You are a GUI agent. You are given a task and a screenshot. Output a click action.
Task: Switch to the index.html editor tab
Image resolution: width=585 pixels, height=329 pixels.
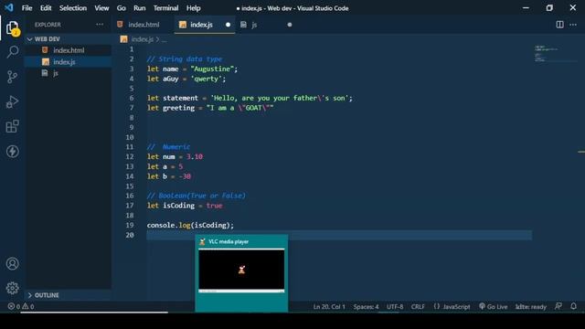click(x=143, y=25)
